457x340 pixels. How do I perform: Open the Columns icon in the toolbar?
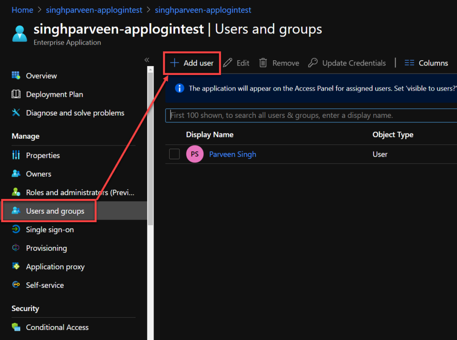pos(409,62)
